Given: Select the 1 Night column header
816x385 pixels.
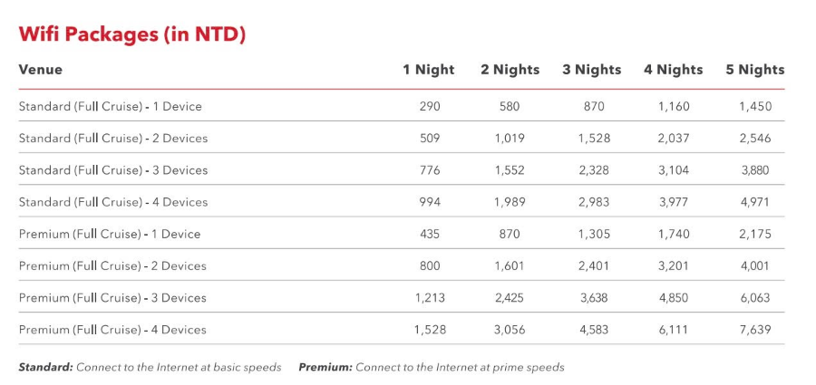Looking at the screenshot, I should (429, 70).
